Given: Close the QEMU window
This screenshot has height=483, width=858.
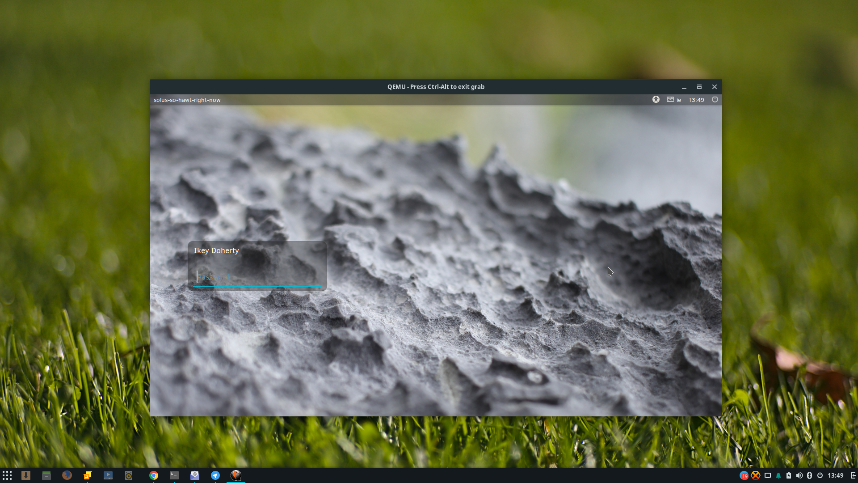Looking at the screenshot, I should coord(715,87).
